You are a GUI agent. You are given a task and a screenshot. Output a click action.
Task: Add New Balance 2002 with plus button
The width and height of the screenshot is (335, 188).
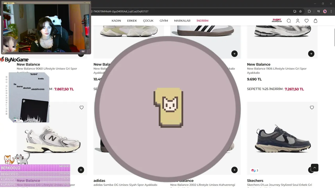[234, 170]
